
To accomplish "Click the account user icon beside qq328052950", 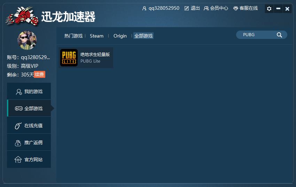I will coord(144,8).
